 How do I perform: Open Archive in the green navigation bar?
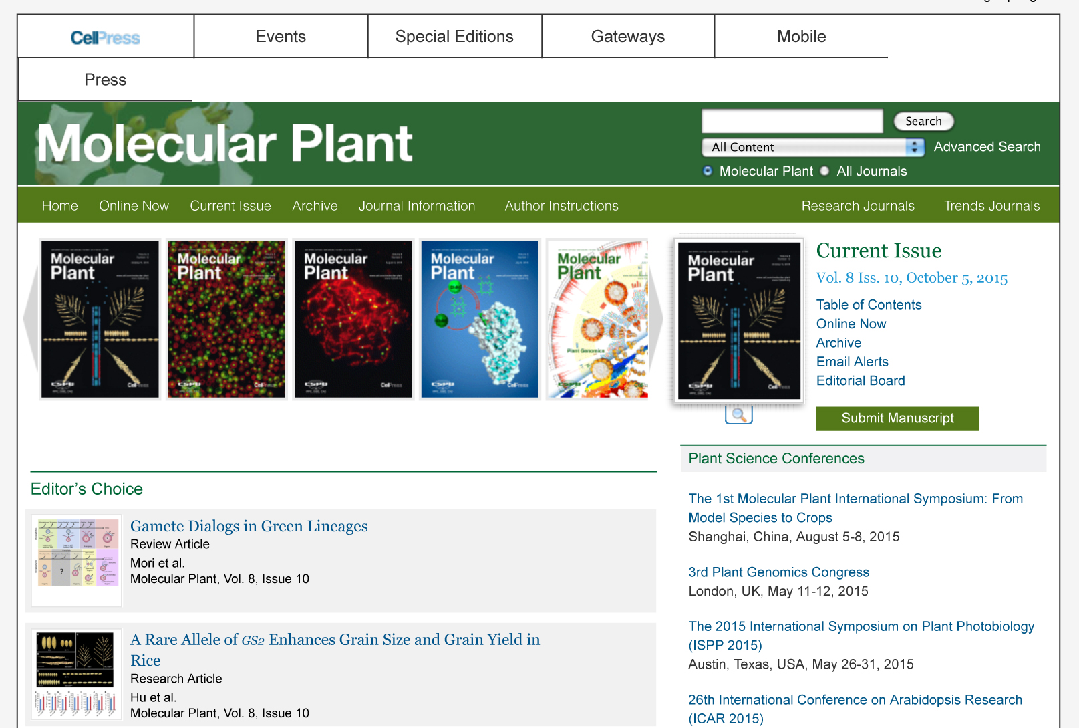[315, 206]
